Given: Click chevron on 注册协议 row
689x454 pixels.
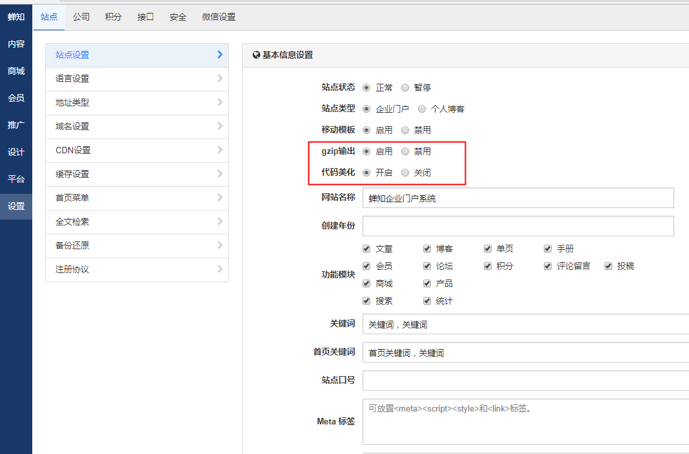Looking at the screenshot, I should click(220, 269).
